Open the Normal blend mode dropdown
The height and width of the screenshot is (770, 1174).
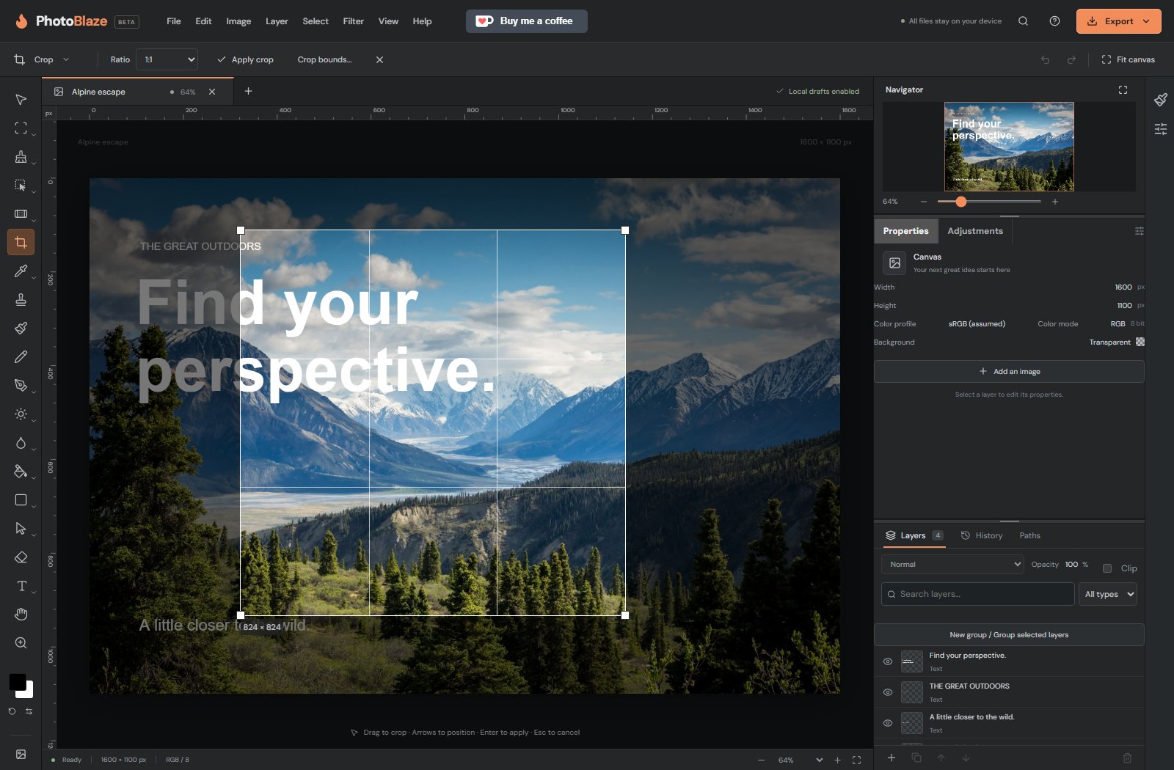pos(952,564)
